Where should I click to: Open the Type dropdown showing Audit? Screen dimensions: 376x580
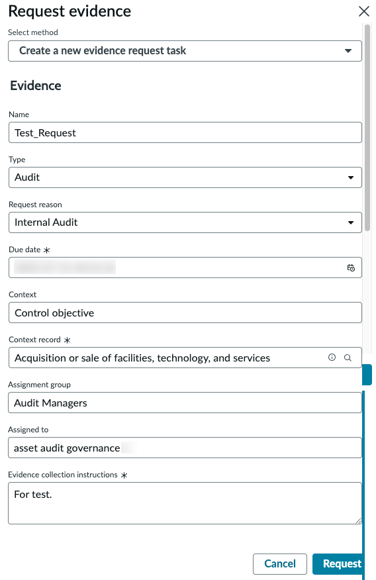tap(185, 177)
